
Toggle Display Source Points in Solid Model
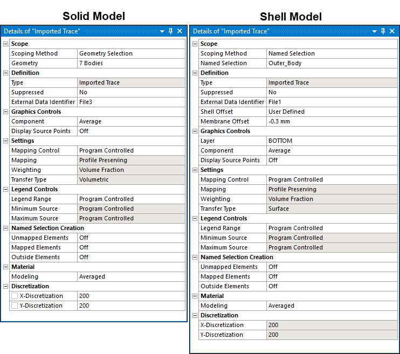tap(131, 131)
